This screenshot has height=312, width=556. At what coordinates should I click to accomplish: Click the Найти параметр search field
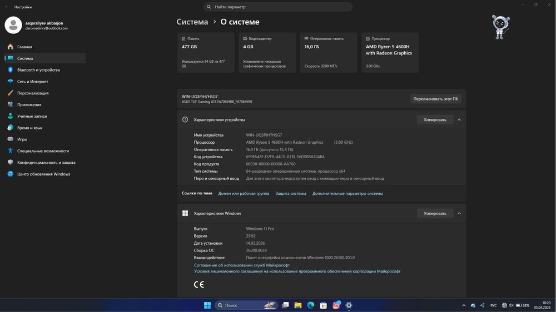pyautogui.click(x=278, y=7)
